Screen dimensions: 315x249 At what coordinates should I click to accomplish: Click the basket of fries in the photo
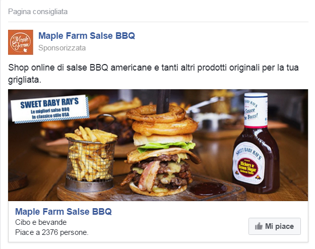pyautogui.click(x=90, y=158)
